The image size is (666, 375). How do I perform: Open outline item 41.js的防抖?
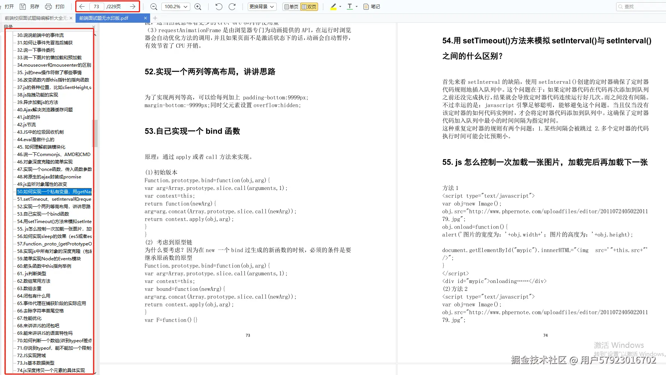[29, 117]
